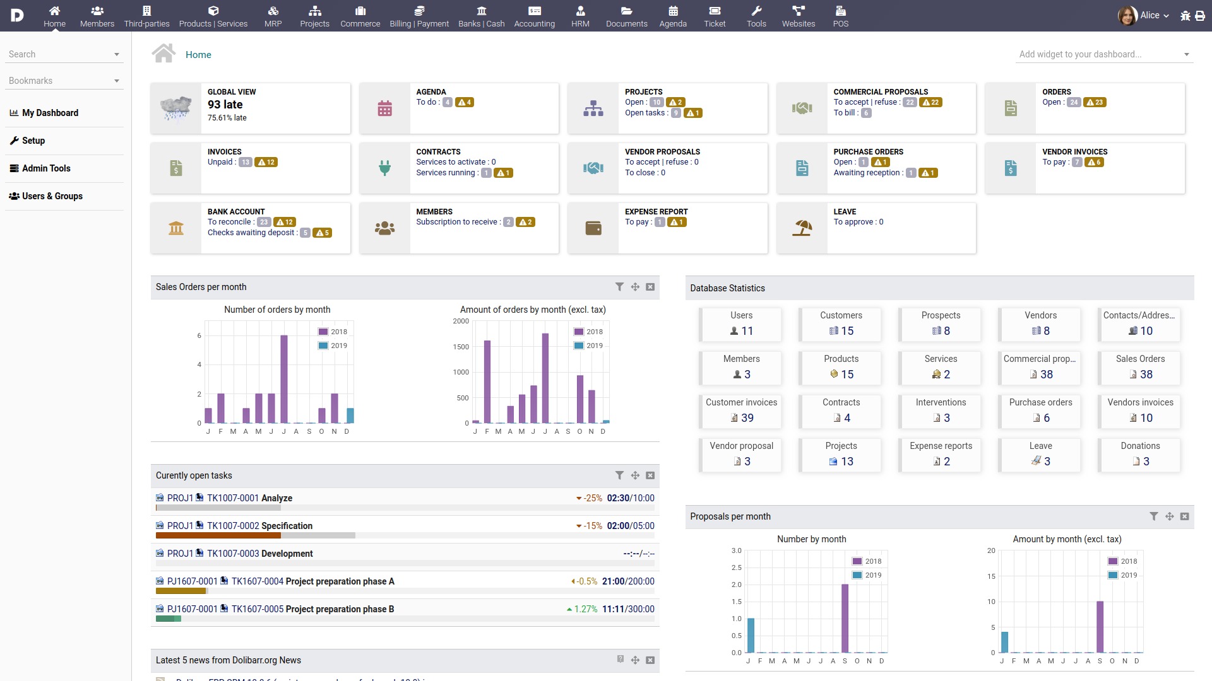Click the filter icon on Sales Orders chart

pyautogui.click(x=619, y=286)
